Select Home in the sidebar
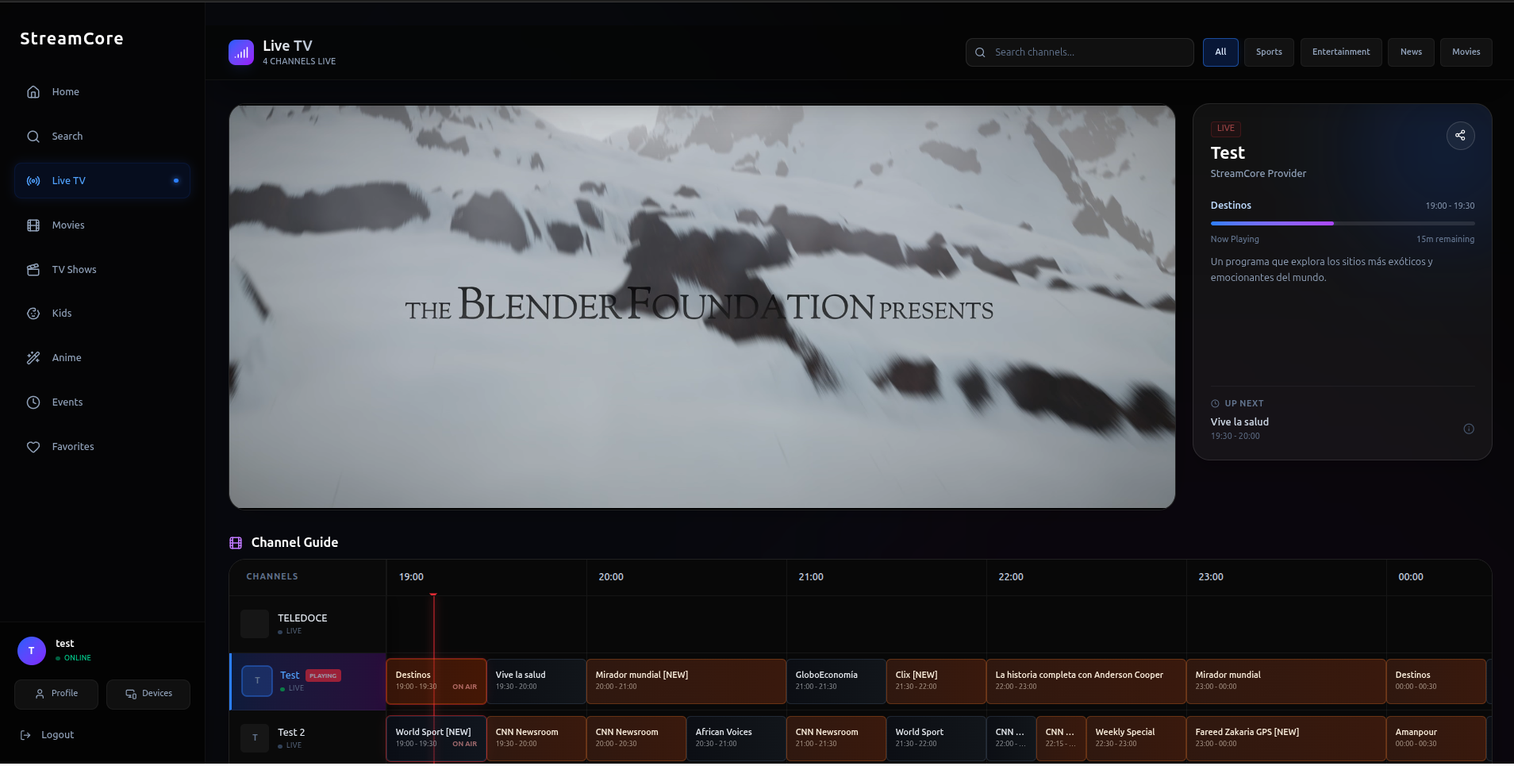Image resolution: width=1514 pixels, height=766 pixels. pyautogui.click(x=65, y=91)
